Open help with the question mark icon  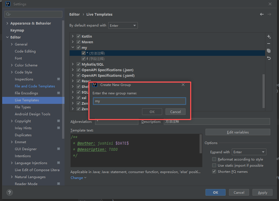pos(10,192)
